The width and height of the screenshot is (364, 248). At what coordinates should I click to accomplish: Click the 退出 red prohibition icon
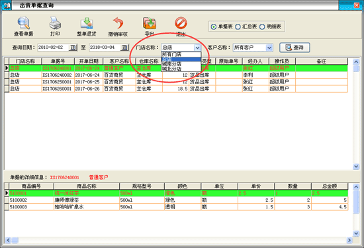pyautogui.click(x=181, y=23)
